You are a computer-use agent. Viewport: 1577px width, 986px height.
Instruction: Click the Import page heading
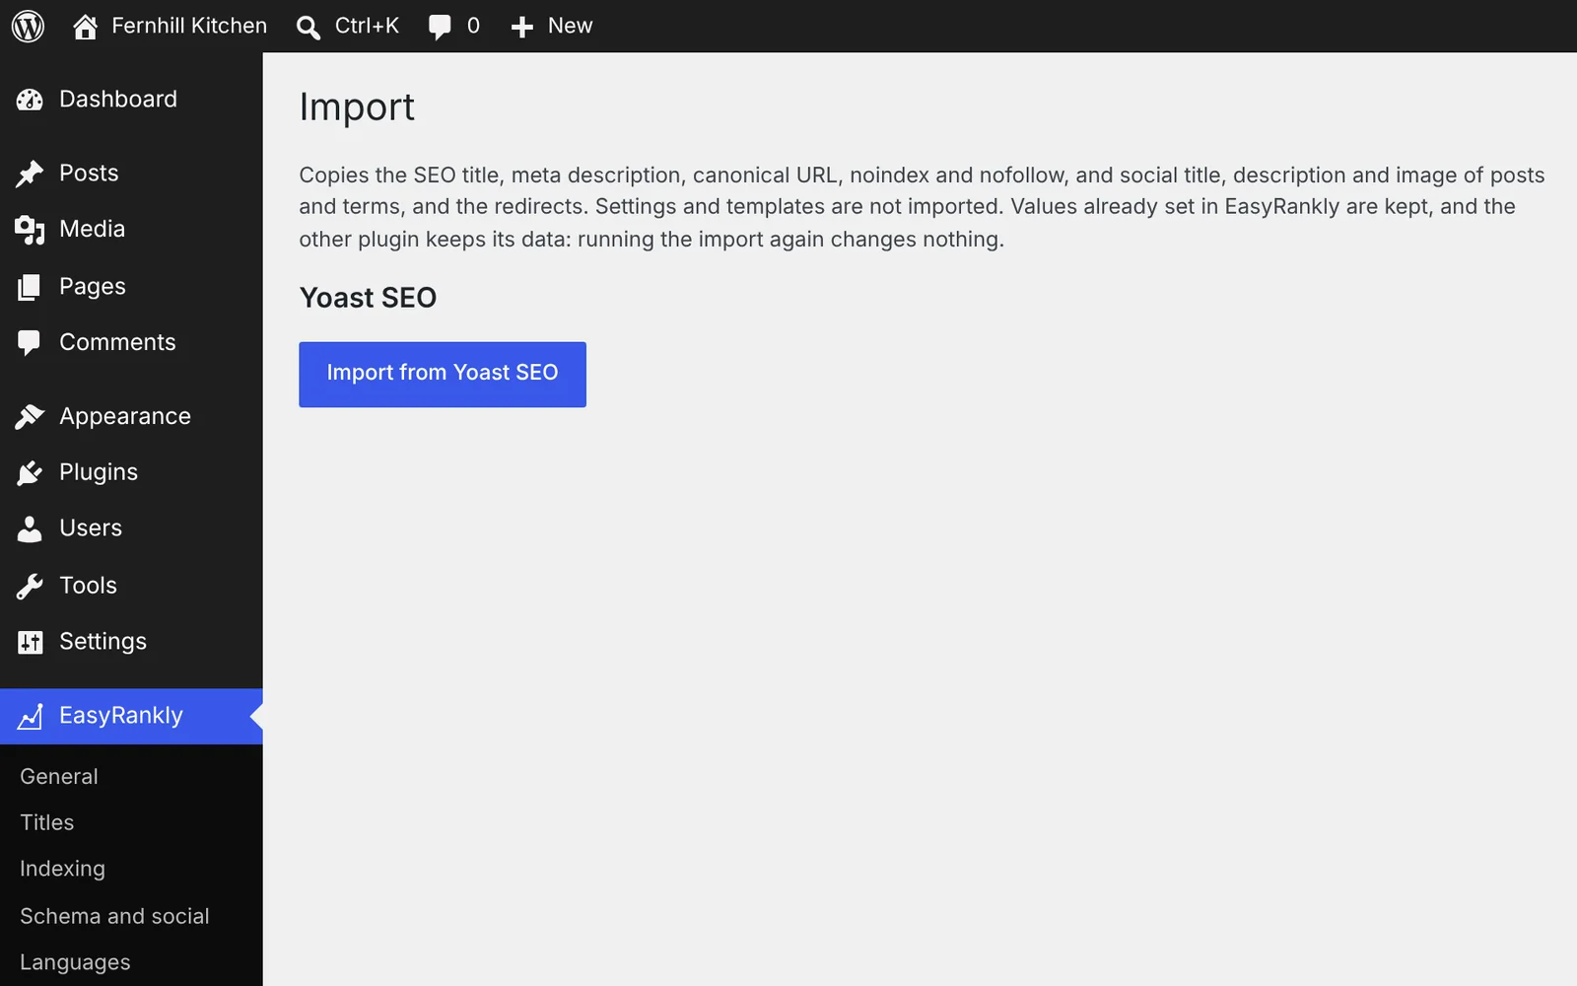click(357, 107)
